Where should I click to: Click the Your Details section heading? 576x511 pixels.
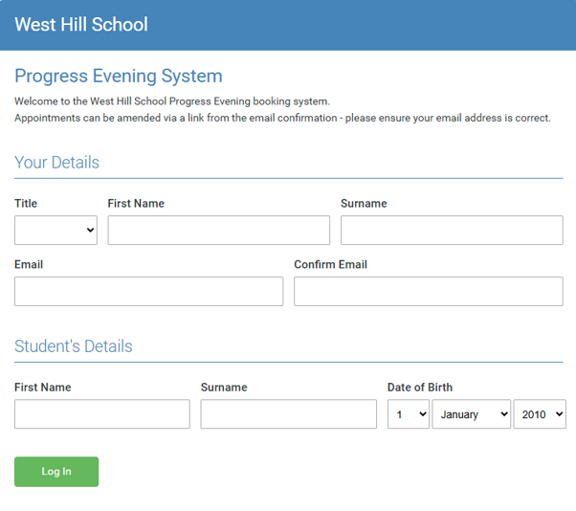click(x=57, y=163)
